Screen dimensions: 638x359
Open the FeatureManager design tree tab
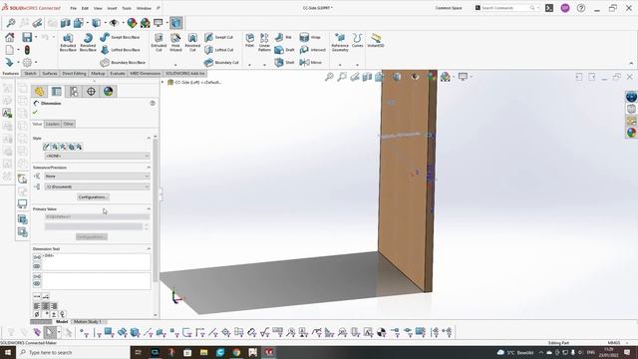pyautogui.click(x=40, y=91)
